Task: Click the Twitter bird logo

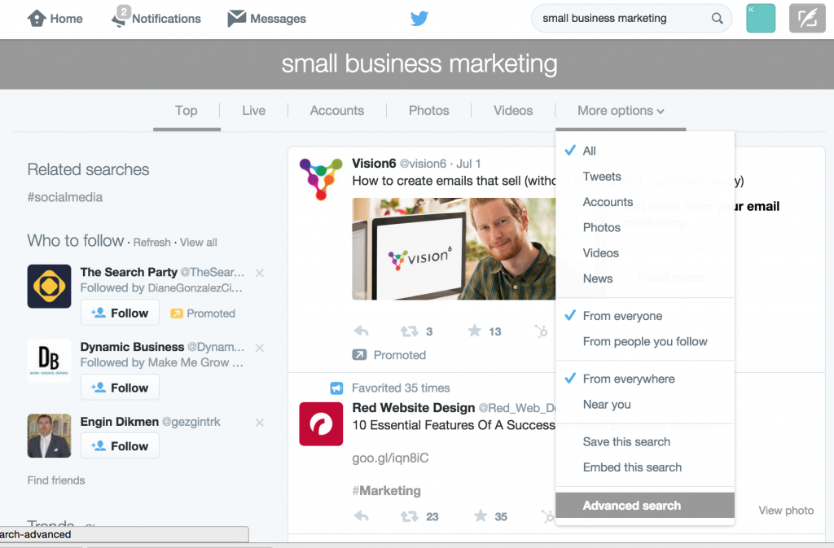Action: pyautogui.click(x=419, y=19)
